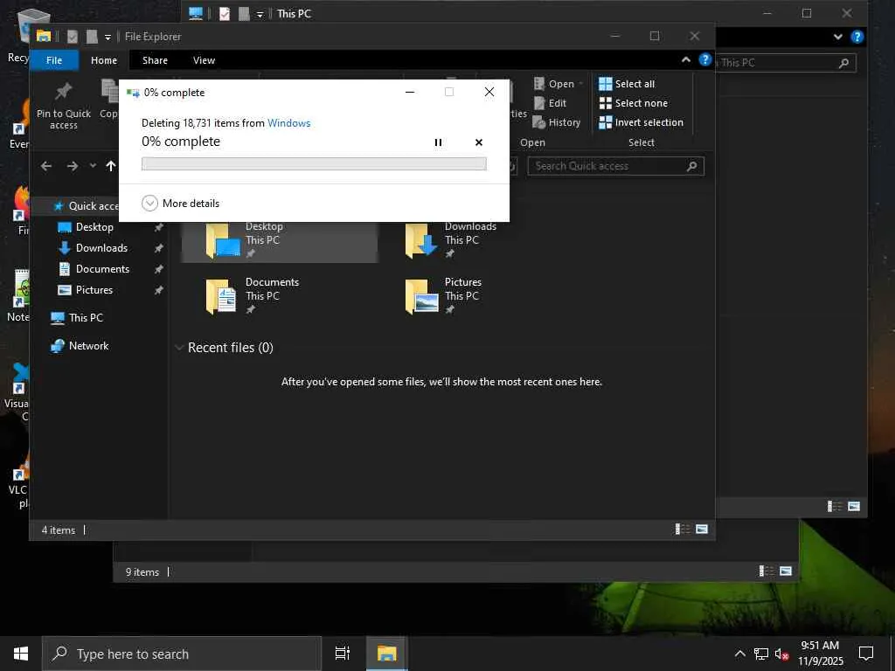Switch to the Share ribbon tab
895x671 pixels.
click(x=155, y=60)
